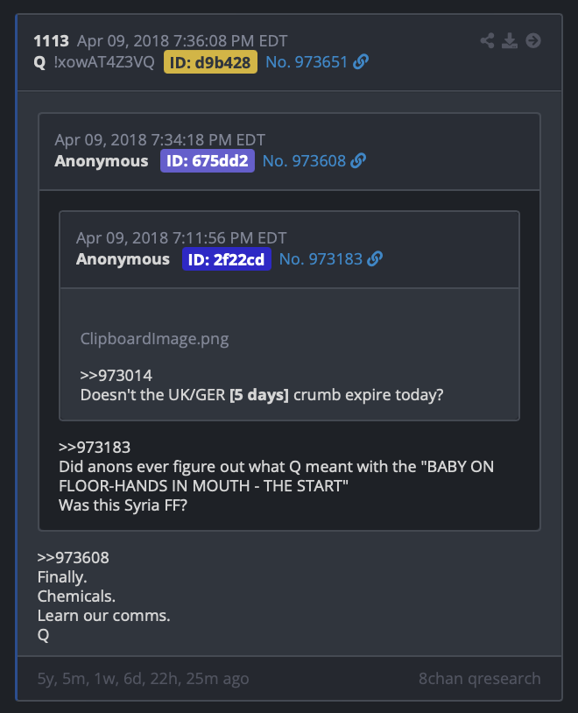578x713 pixels.
Task: Open post link No. 973651
Action: [x=307, y=62]
